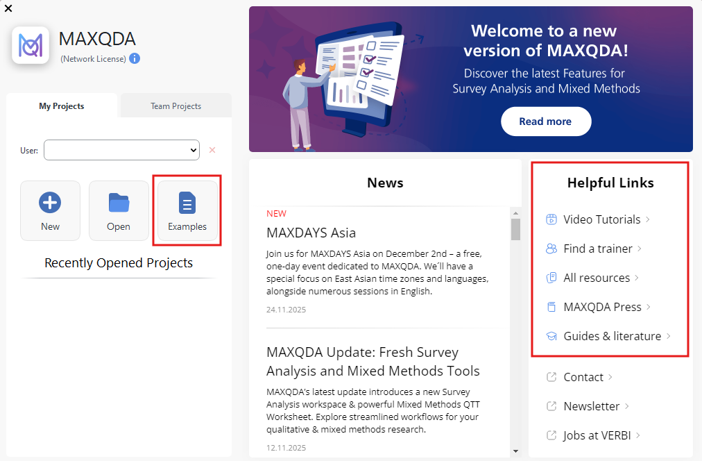The image size is (702, 461).
Task: Open the Jobs at VERBI link
Action: (x=597, y=435)
